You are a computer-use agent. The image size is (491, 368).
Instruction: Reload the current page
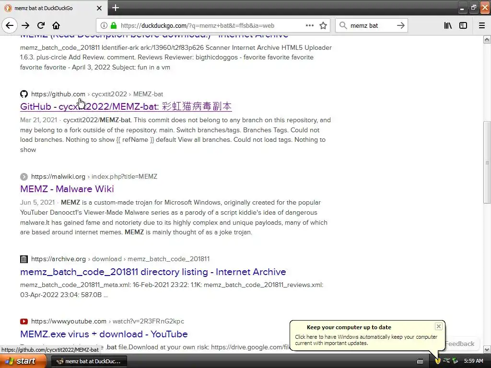tap(41, 25)
